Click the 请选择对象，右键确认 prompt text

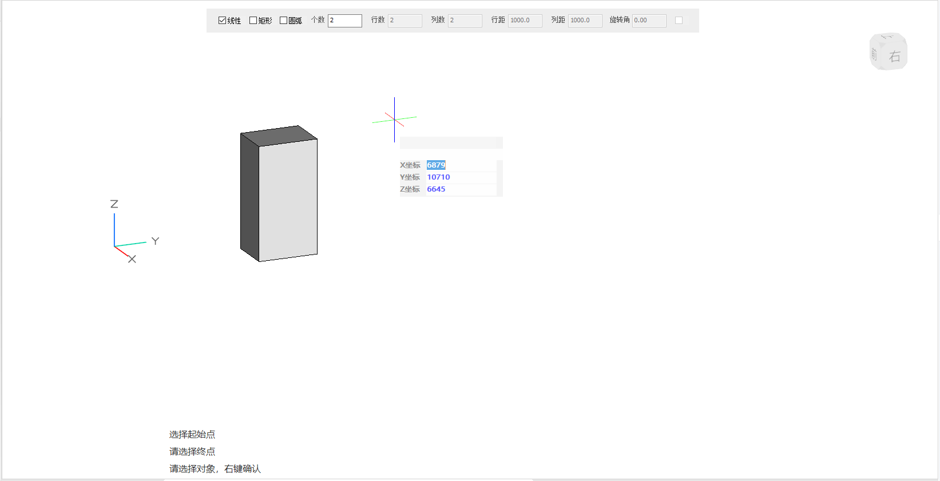click(215, 469)
